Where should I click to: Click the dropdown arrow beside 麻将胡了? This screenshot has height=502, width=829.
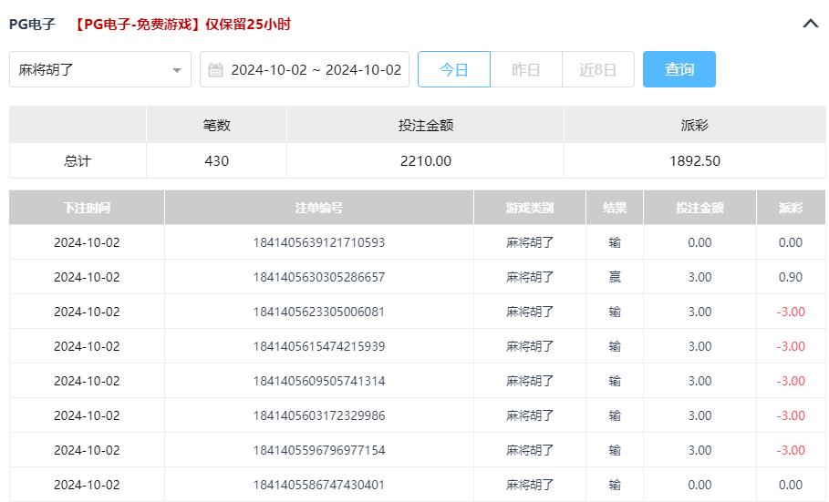[177, 70]
